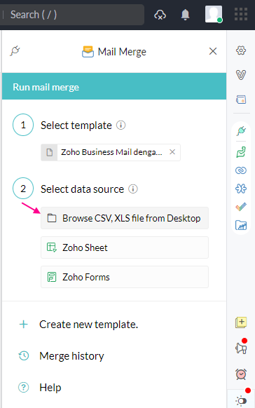Click Create new template
Screen dimensions: 255x408
click(89, 325)
